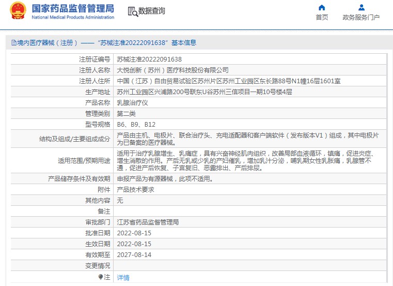Click the 生产地址 row label
This screenshot has width=393, height=286.
(98, 92)
